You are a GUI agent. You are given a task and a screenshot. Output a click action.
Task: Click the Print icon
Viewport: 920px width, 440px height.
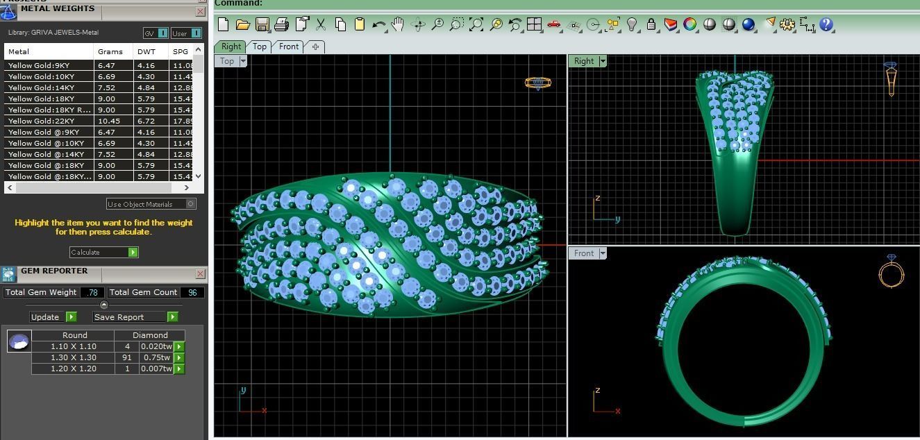click(281, 24)
